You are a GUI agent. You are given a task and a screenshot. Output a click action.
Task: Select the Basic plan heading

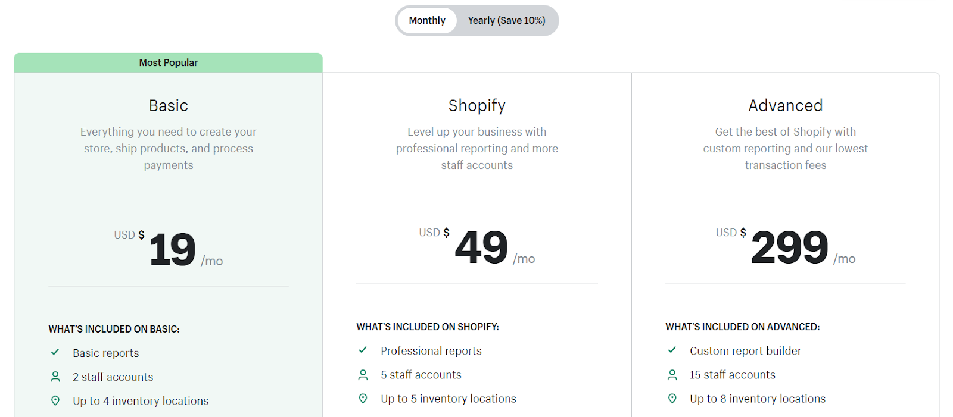point(169,106)
